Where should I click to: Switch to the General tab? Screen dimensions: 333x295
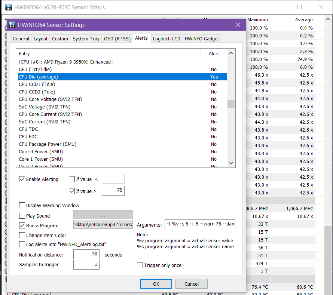pyautogui.click(x=21, y=39)
